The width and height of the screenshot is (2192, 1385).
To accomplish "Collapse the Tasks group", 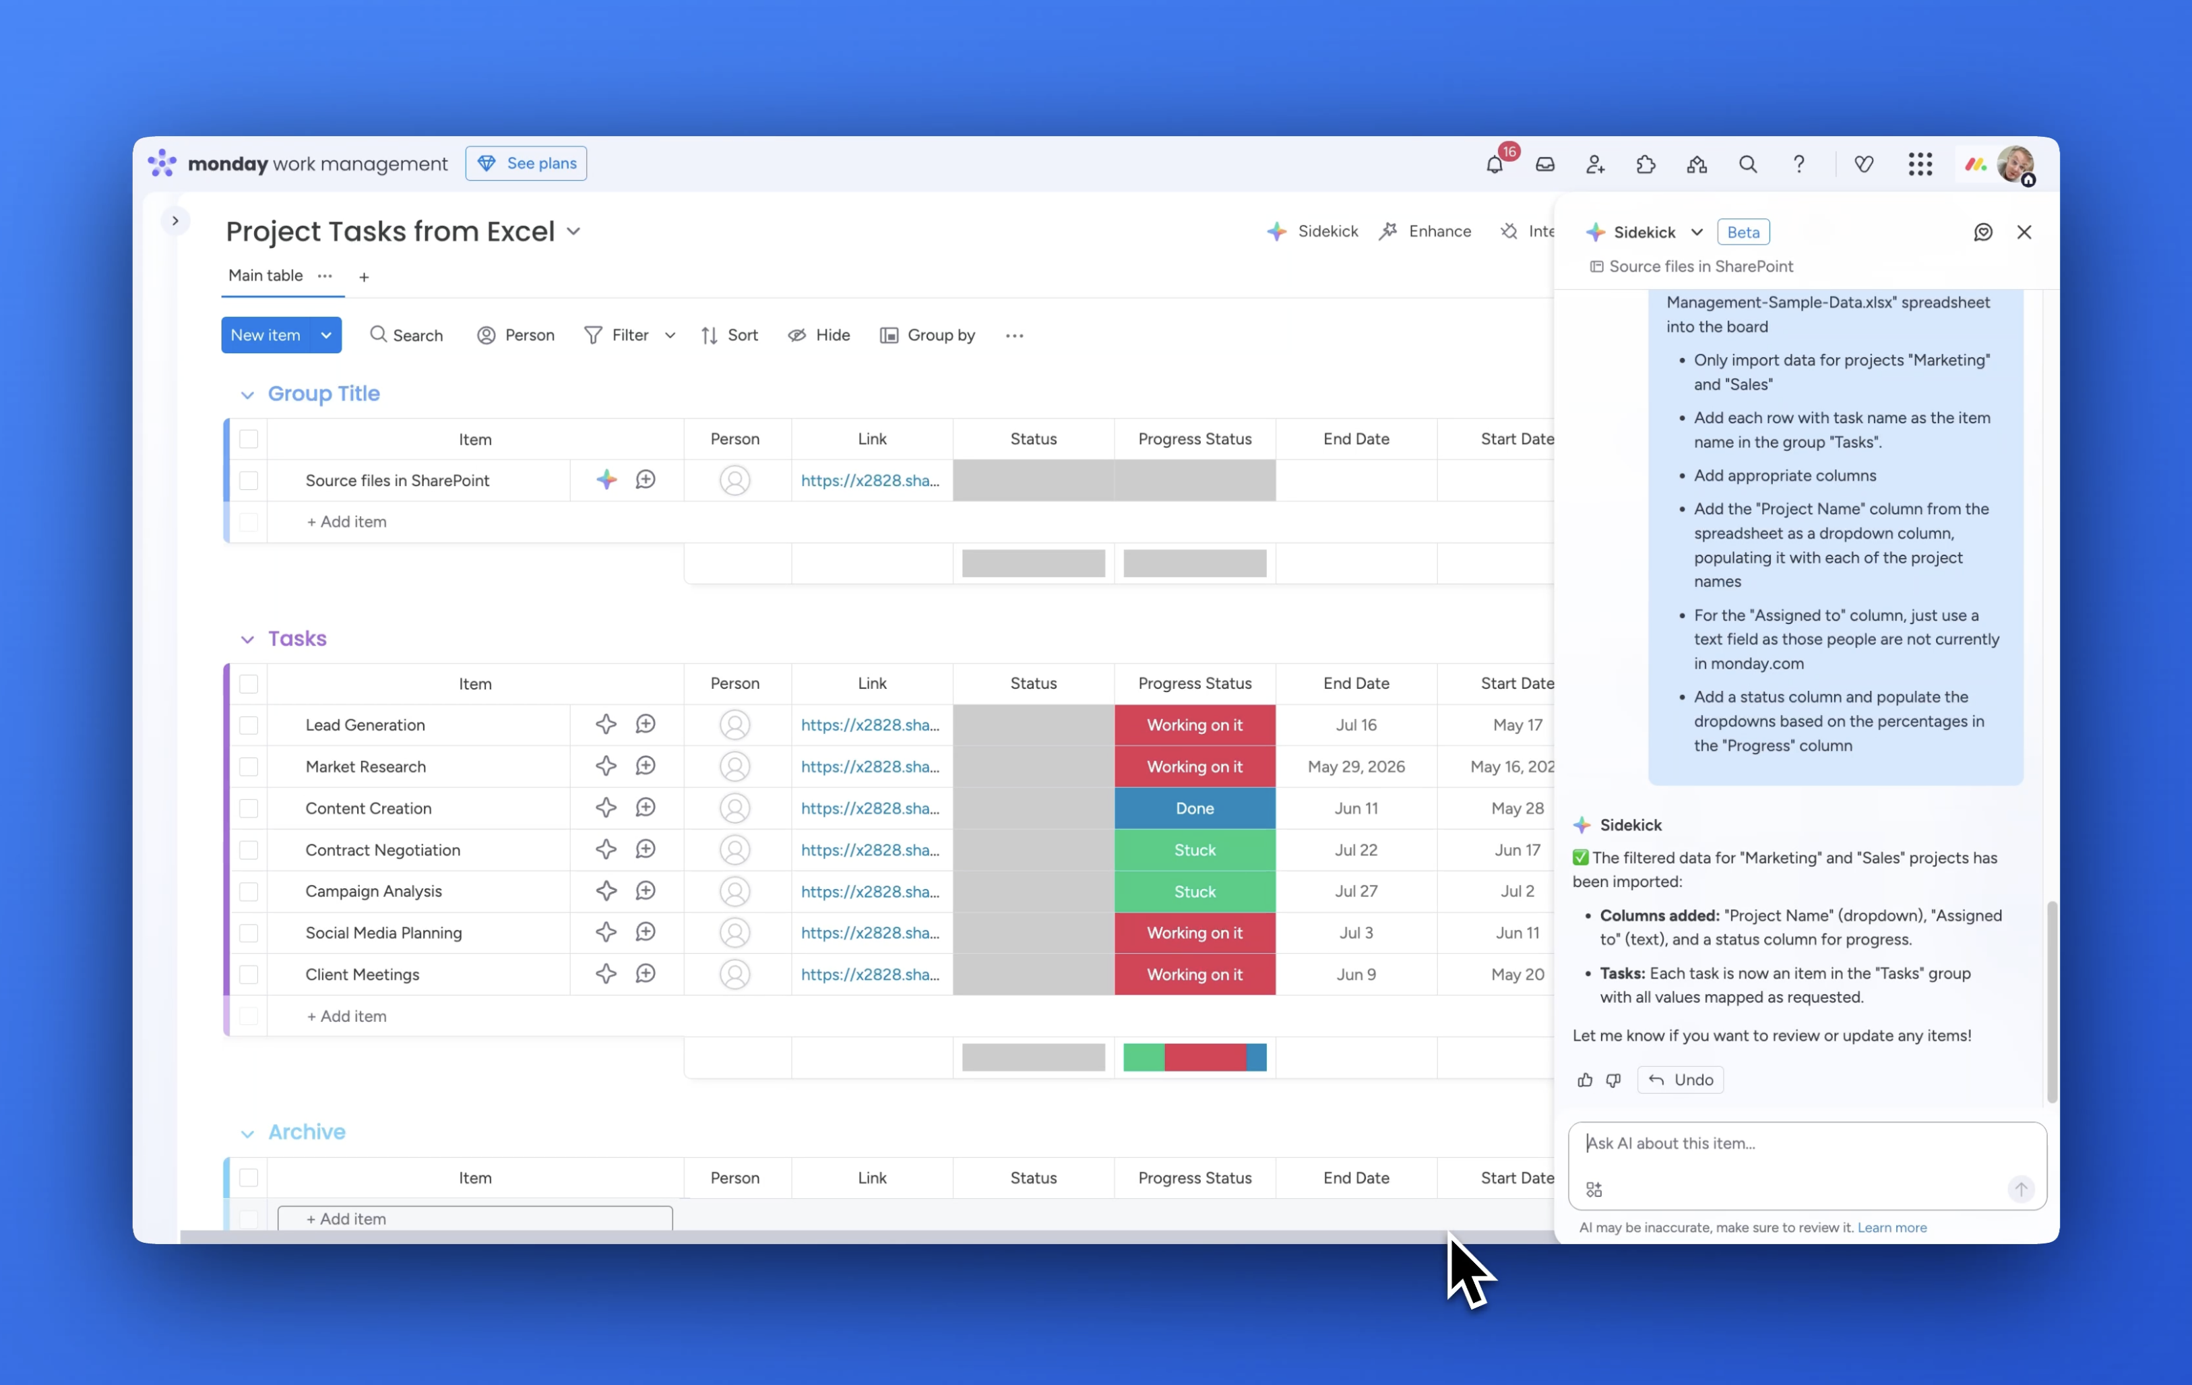I will 247,639.
